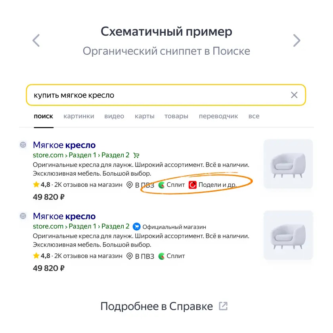Viewport: 333px width, 333px height.
Task: Click the ПВЗ location pin in second result
Action: pyautogui.click(x=130, y=256)
